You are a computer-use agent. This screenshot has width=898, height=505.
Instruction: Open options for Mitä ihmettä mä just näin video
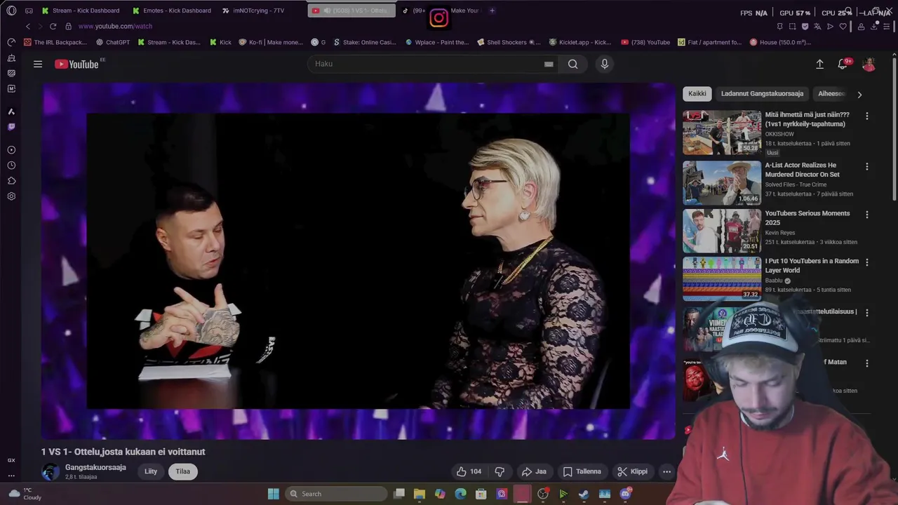[867, 116]
